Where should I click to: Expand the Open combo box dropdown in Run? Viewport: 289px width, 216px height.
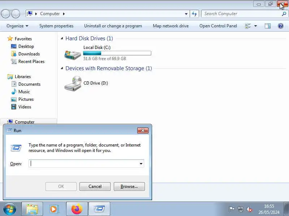coord(141,164)
